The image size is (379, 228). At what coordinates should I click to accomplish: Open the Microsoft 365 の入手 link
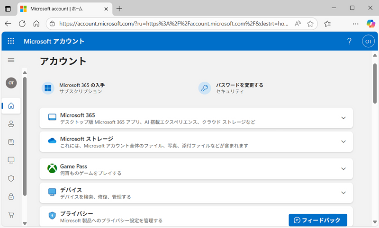pyautogui.click(x=82, y=85)
